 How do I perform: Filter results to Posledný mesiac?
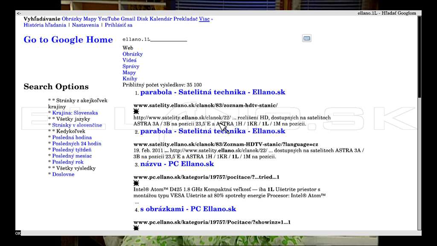pyautogui.click(x=72, y=156)
